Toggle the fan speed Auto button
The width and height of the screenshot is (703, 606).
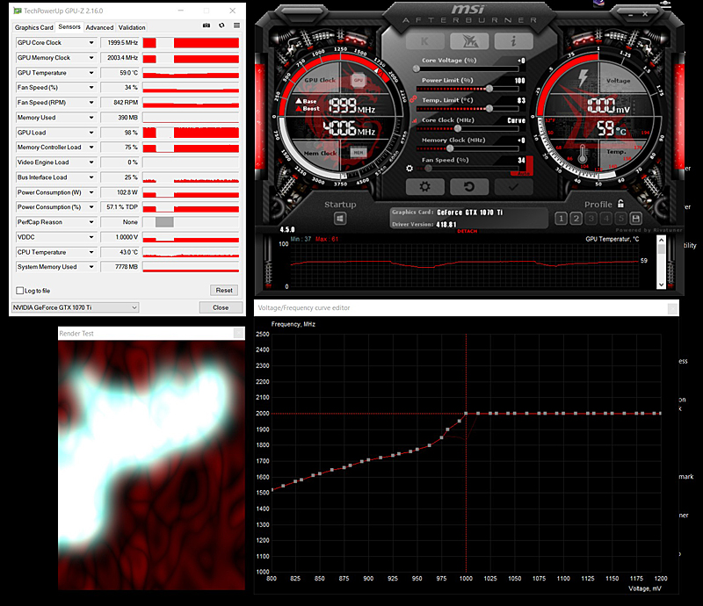click(523, 173)
